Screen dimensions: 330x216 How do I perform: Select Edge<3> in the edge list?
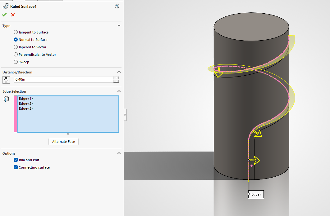tap(26, 108)
